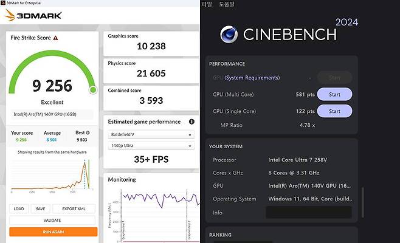Click the Showing results from the same hardware note
This screenshot has width=400, height=243.
point(52,152)
